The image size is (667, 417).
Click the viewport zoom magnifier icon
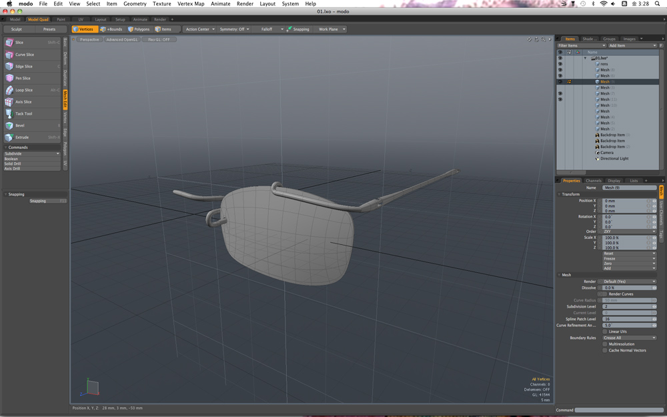[x=543, y=39]
